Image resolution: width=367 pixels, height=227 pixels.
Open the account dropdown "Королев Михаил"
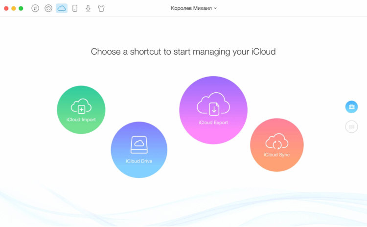pos(194,8)
